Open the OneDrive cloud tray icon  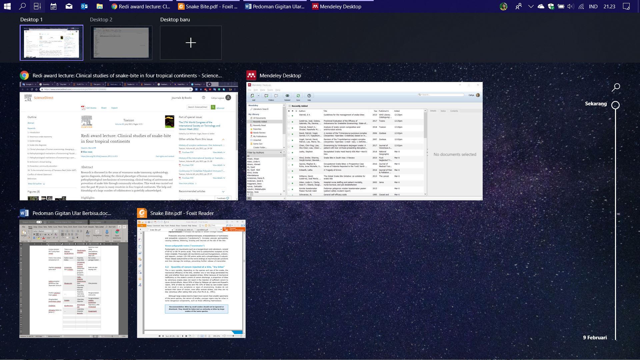point(541,6)
